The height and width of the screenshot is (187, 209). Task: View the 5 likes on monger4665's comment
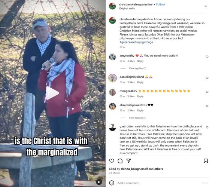131,96
